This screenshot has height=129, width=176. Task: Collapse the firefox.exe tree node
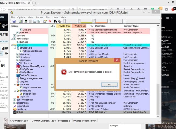(x=15, y=84)
